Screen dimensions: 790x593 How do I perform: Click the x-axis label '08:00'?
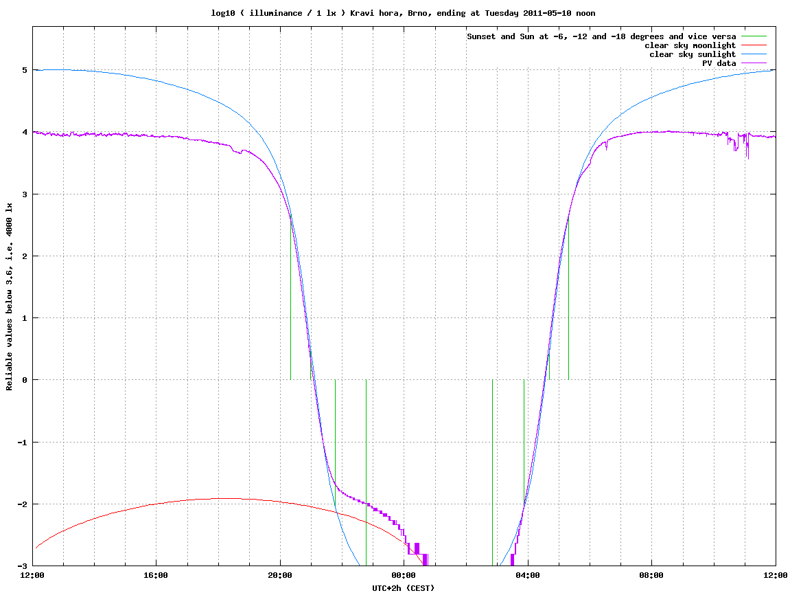pos(652,575)
